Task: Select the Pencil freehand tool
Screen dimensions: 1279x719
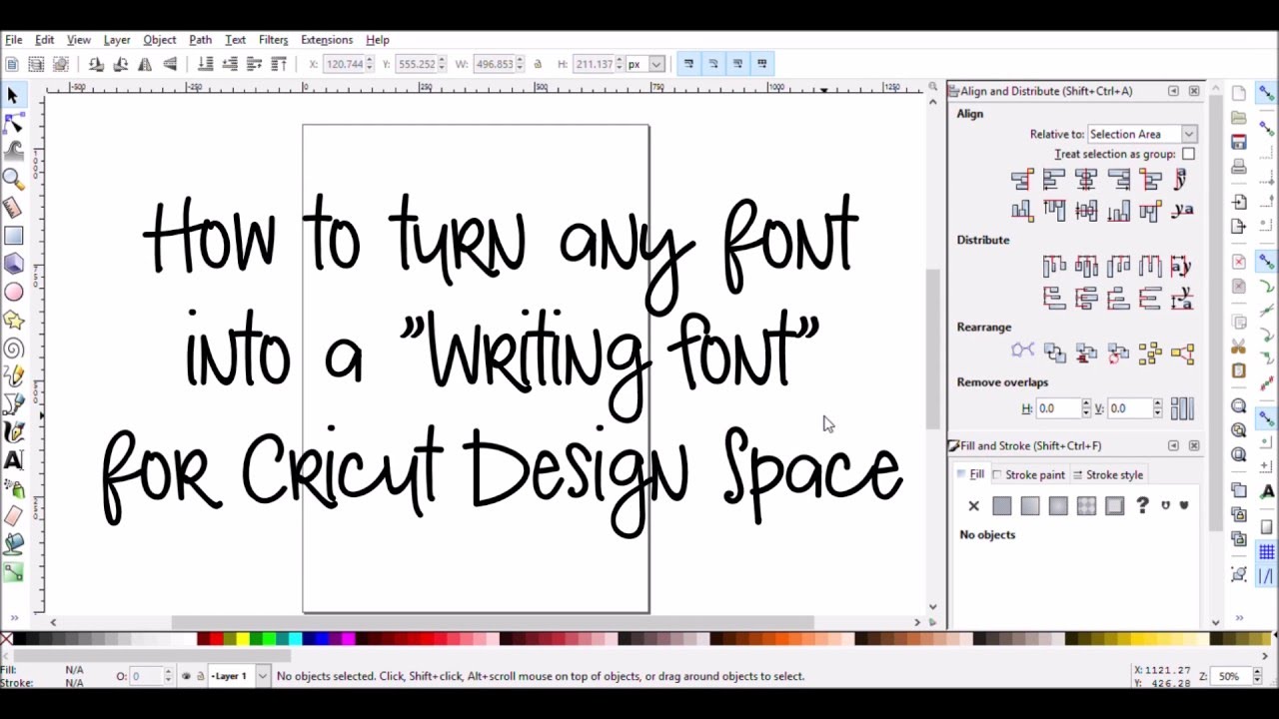Action: click(x=13, y=376)
